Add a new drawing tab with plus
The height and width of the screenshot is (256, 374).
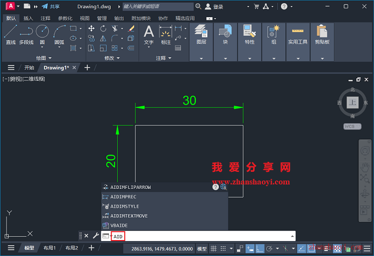pyautogui.click(x=87, y=68)
